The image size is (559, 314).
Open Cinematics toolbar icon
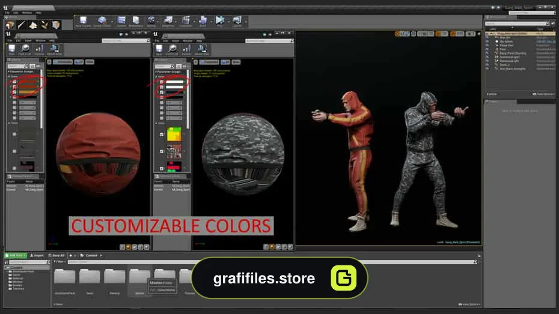pos(185,22)
